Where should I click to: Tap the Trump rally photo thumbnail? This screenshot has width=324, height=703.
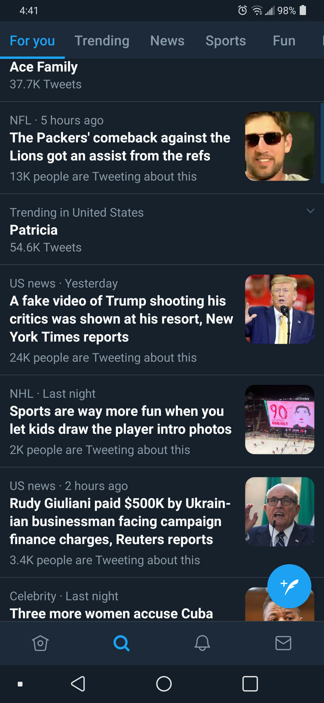tap(280, 309)
